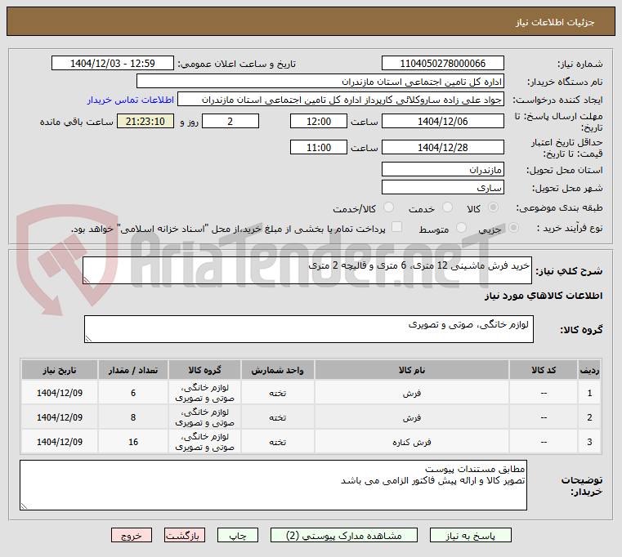Click the delivery city field ساری

[443, 188]
